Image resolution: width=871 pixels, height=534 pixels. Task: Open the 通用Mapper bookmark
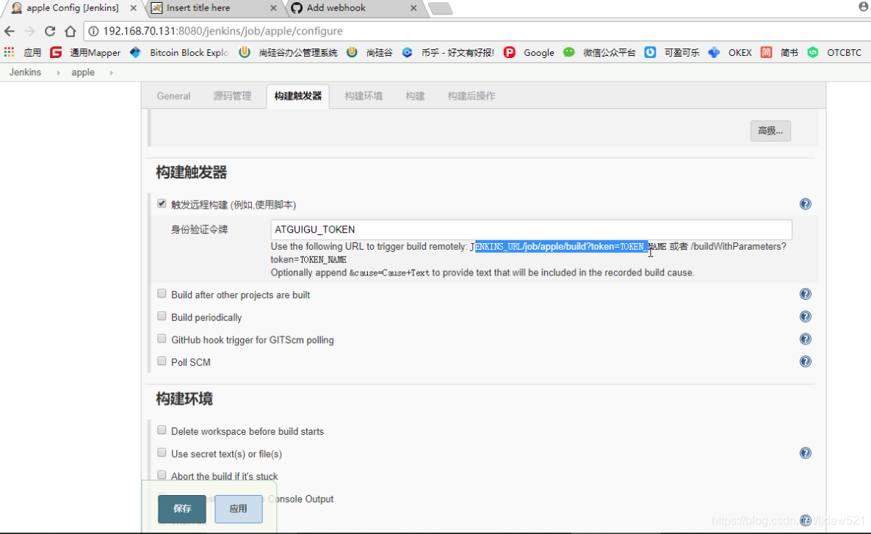click(x=85, y=52)
